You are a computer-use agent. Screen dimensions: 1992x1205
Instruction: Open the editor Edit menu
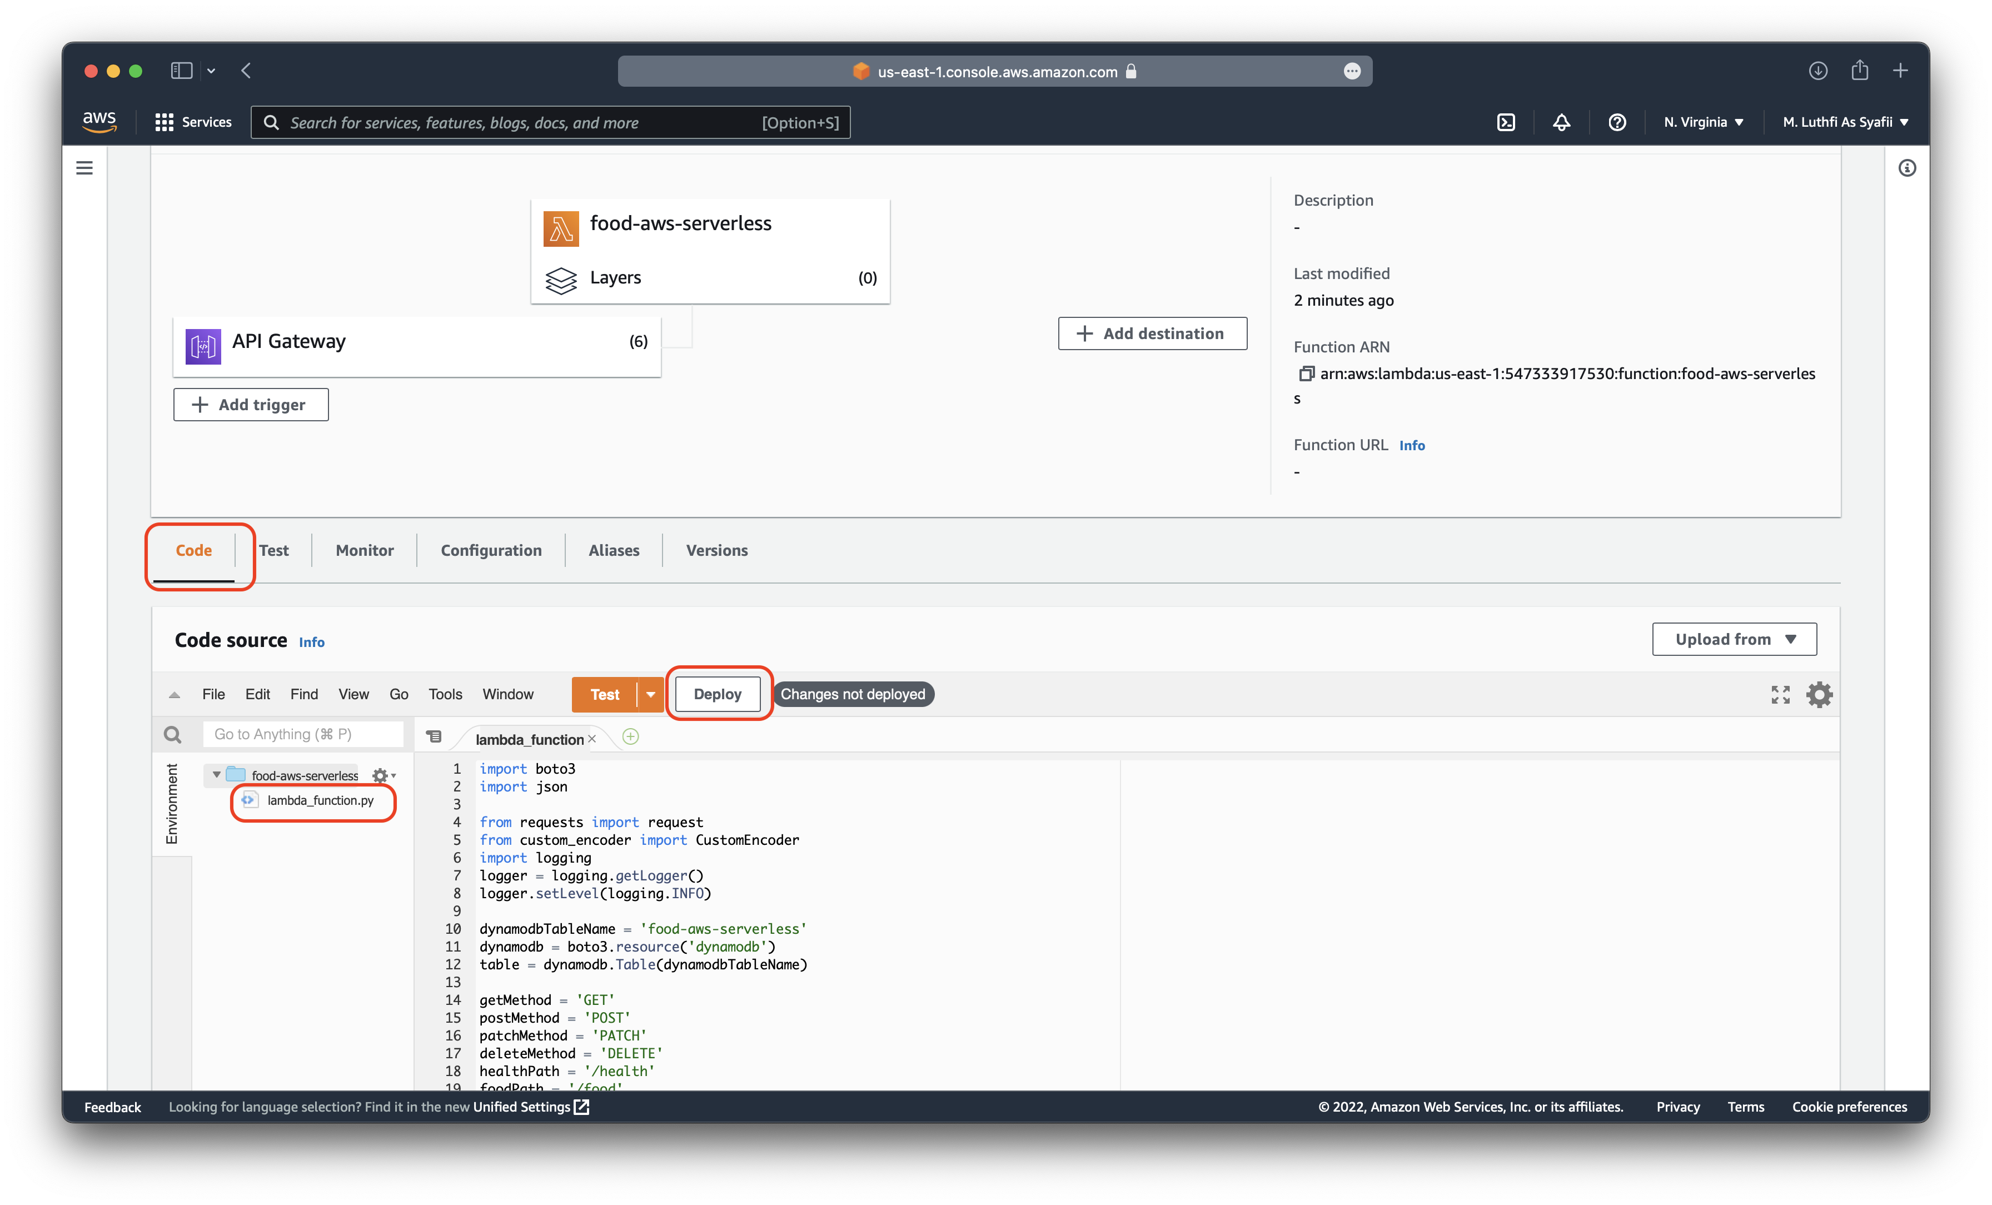coord(257,694)
